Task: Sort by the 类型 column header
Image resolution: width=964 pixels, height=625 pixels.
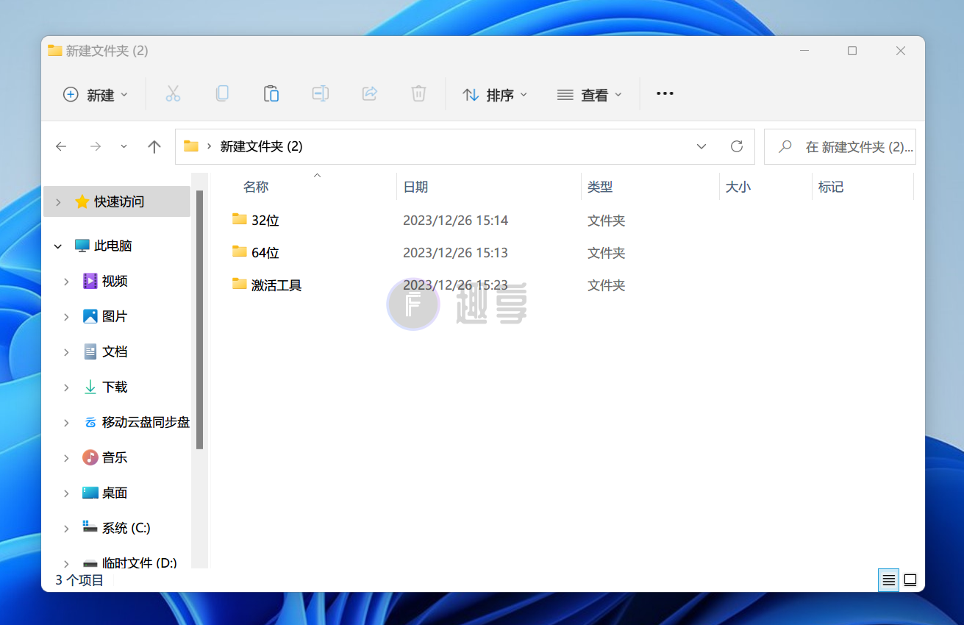Action: (600, 187)
